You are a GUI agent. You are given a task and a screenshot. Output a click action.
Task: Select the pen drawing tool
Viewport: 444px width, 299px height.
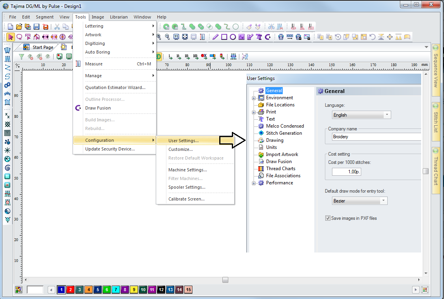215,37
